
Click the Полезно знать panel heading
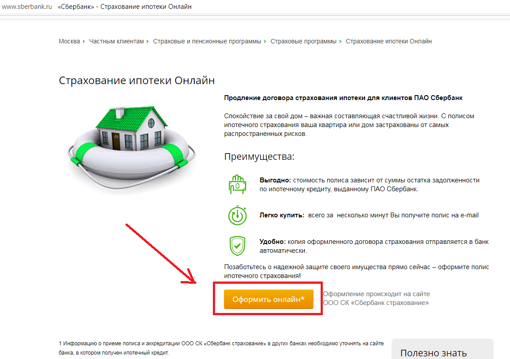(433, 353)
